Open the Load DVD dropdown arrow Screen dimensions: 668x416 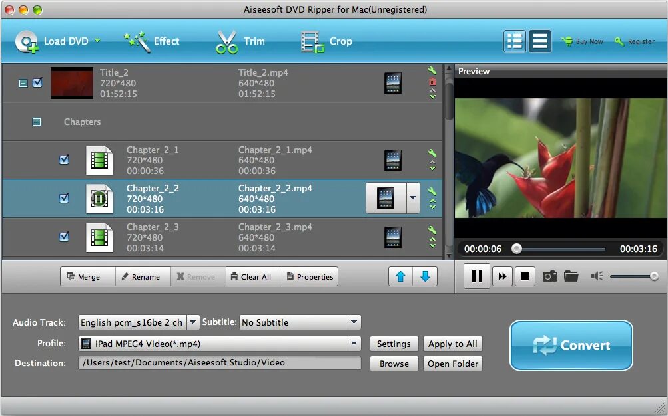97,41
